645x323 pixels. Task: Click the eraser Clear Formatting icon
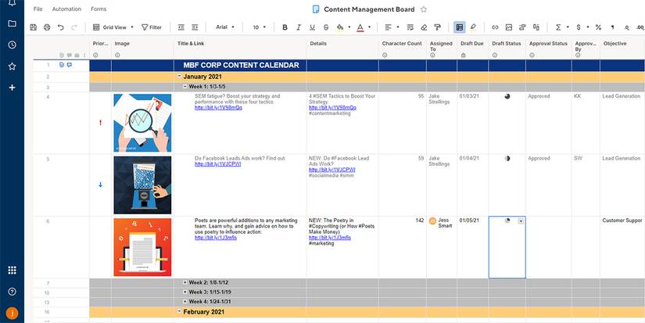(424, 27)
